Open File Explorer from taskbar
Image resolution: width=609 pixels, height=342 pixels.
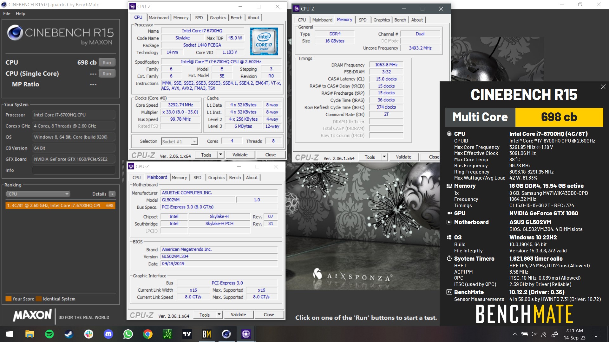point(29,334)
